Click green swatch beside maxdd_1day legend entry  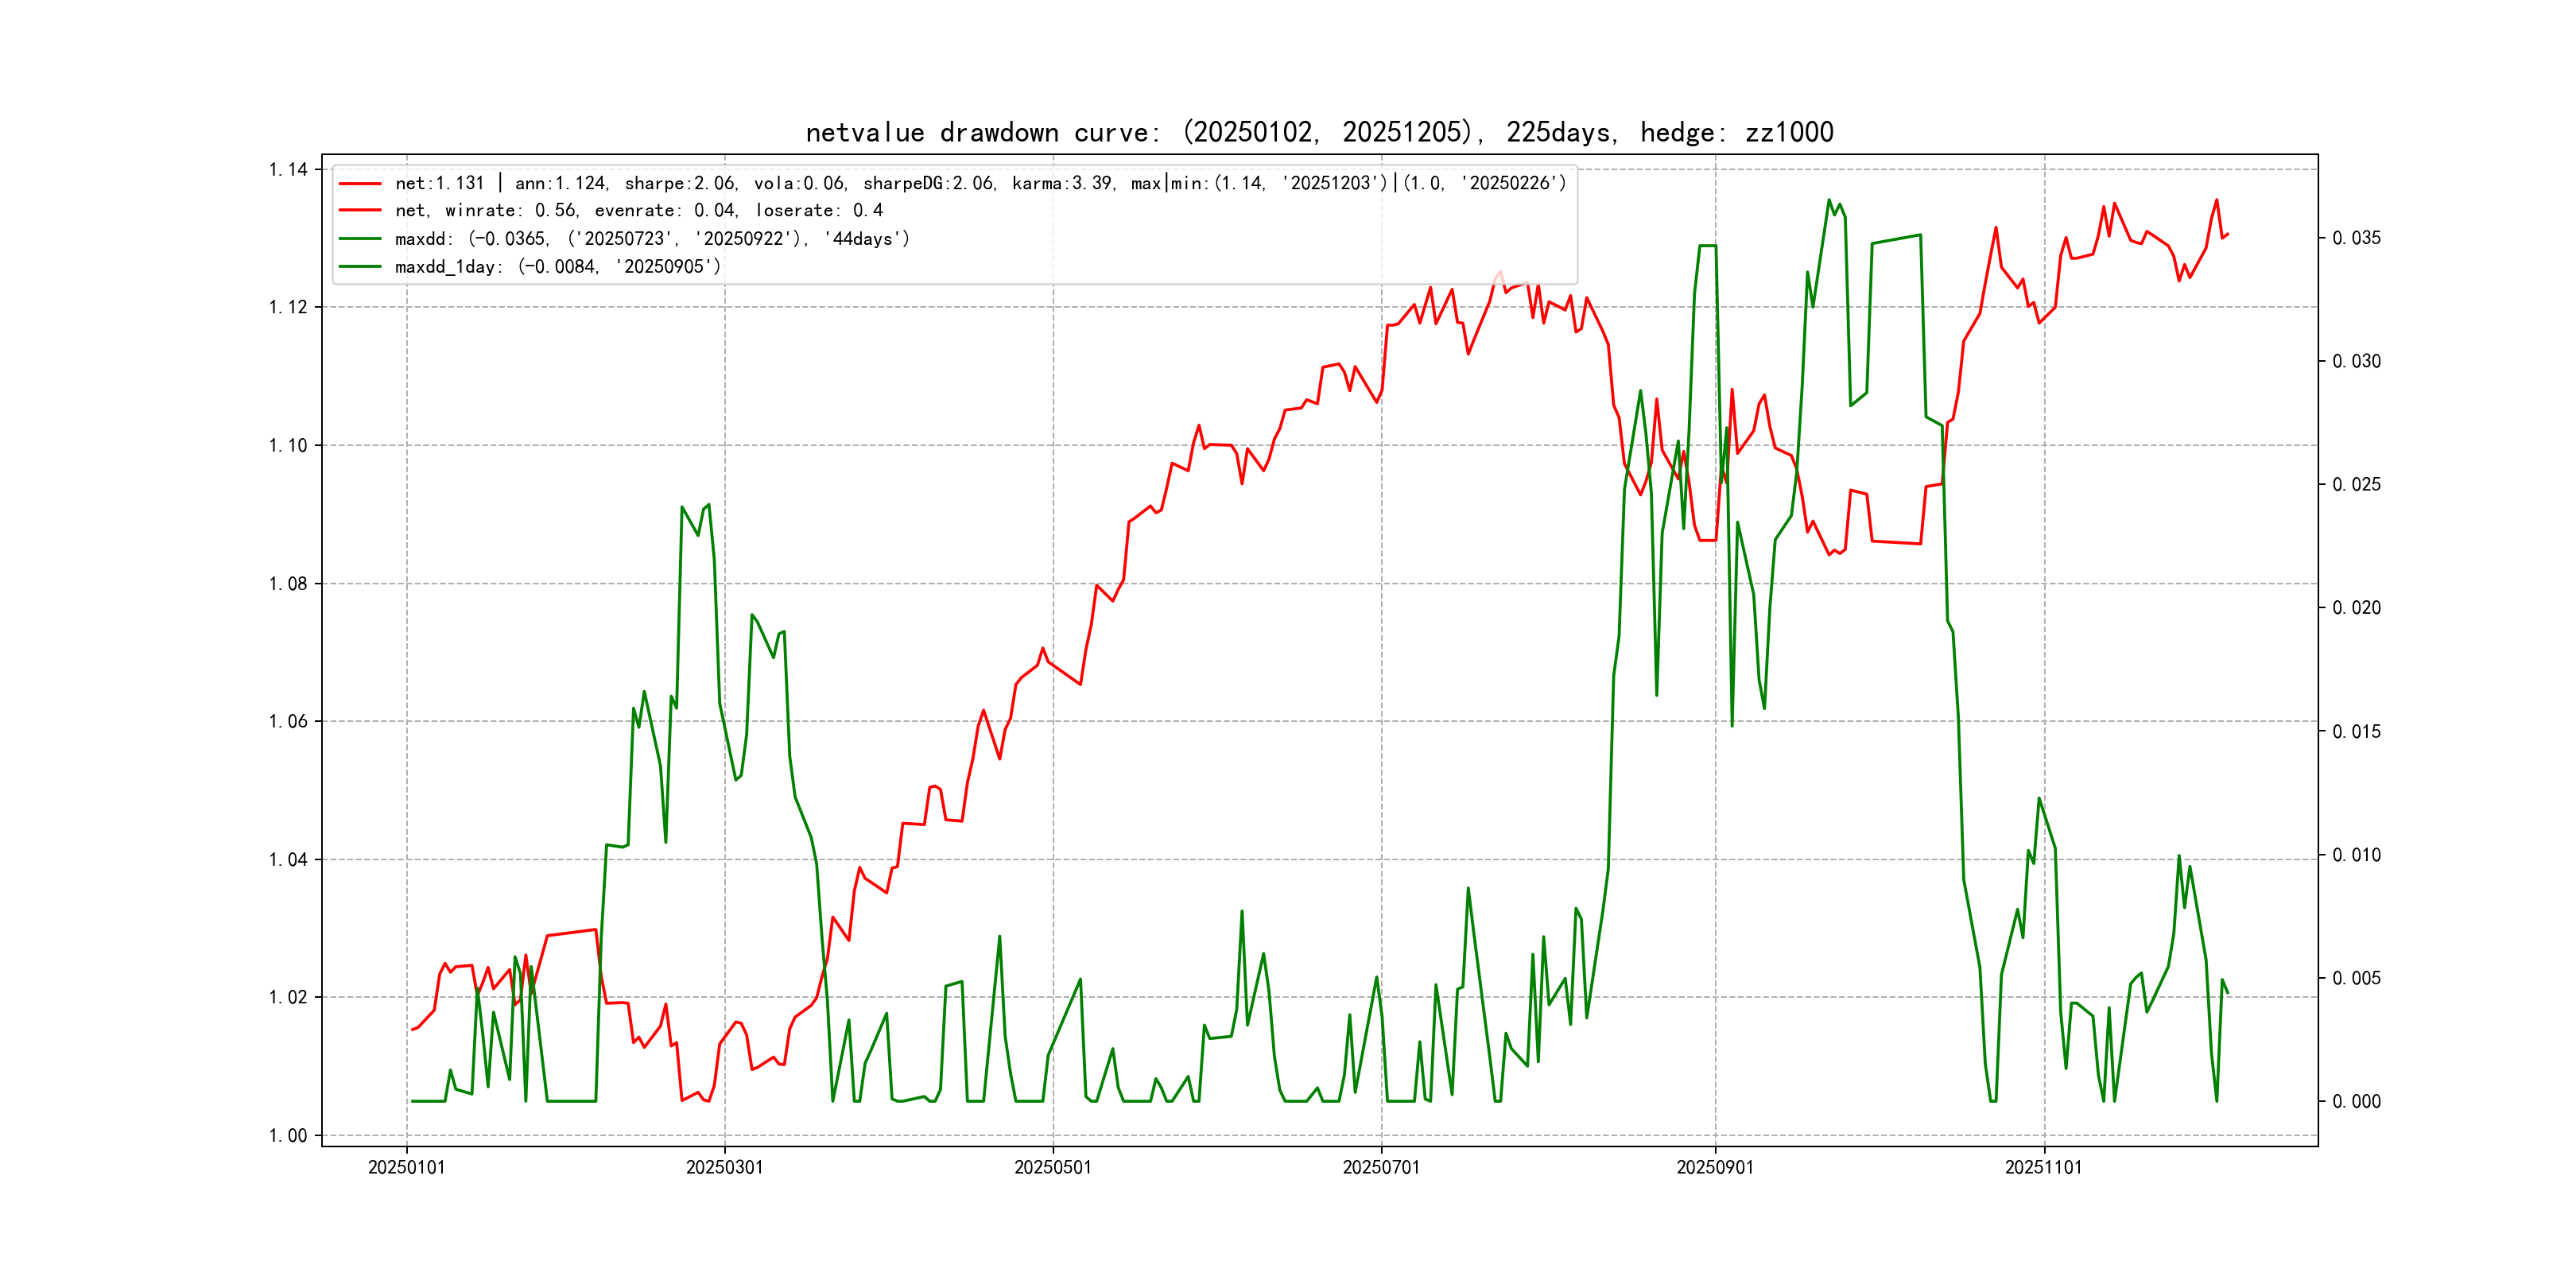360,267
